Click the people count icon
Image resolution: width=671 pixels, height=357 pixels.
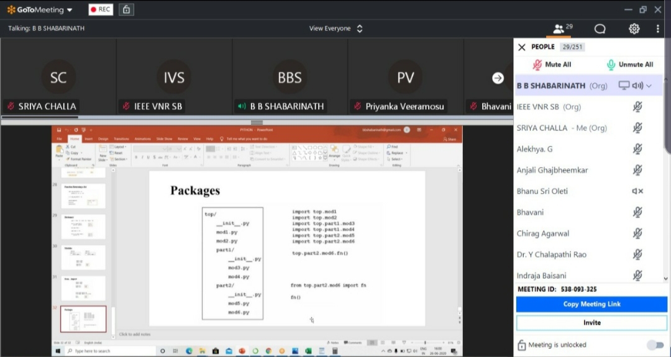coord(562,29)
